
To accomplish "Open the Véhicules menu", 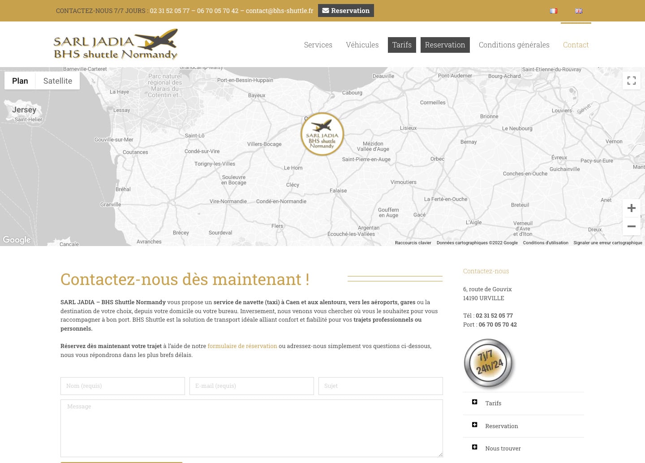I will pyautogui.click(x=362, y=45).
